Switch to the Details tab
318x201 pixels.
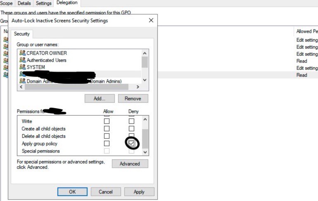click(24, 3)
